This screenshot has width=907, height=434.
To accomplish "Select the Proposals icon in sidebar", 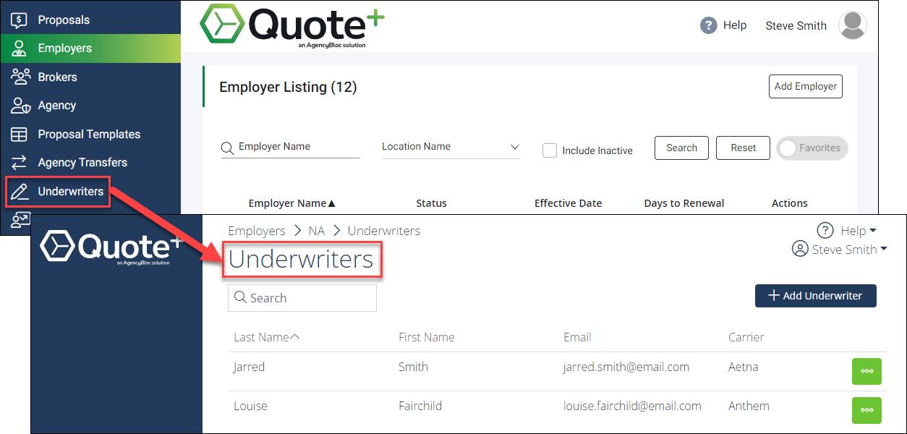I will [x=20, y=20].
